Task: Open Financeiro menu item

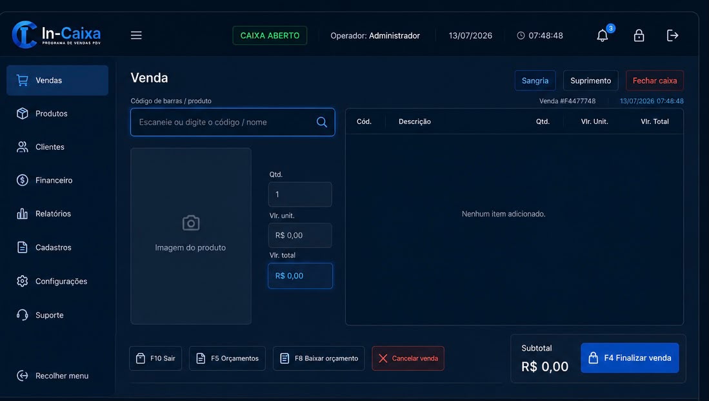Action: click(57, 180)
